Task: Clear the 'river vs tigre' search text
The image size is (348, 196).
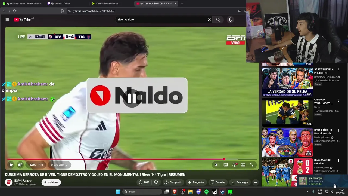Action: click(209, 20)
